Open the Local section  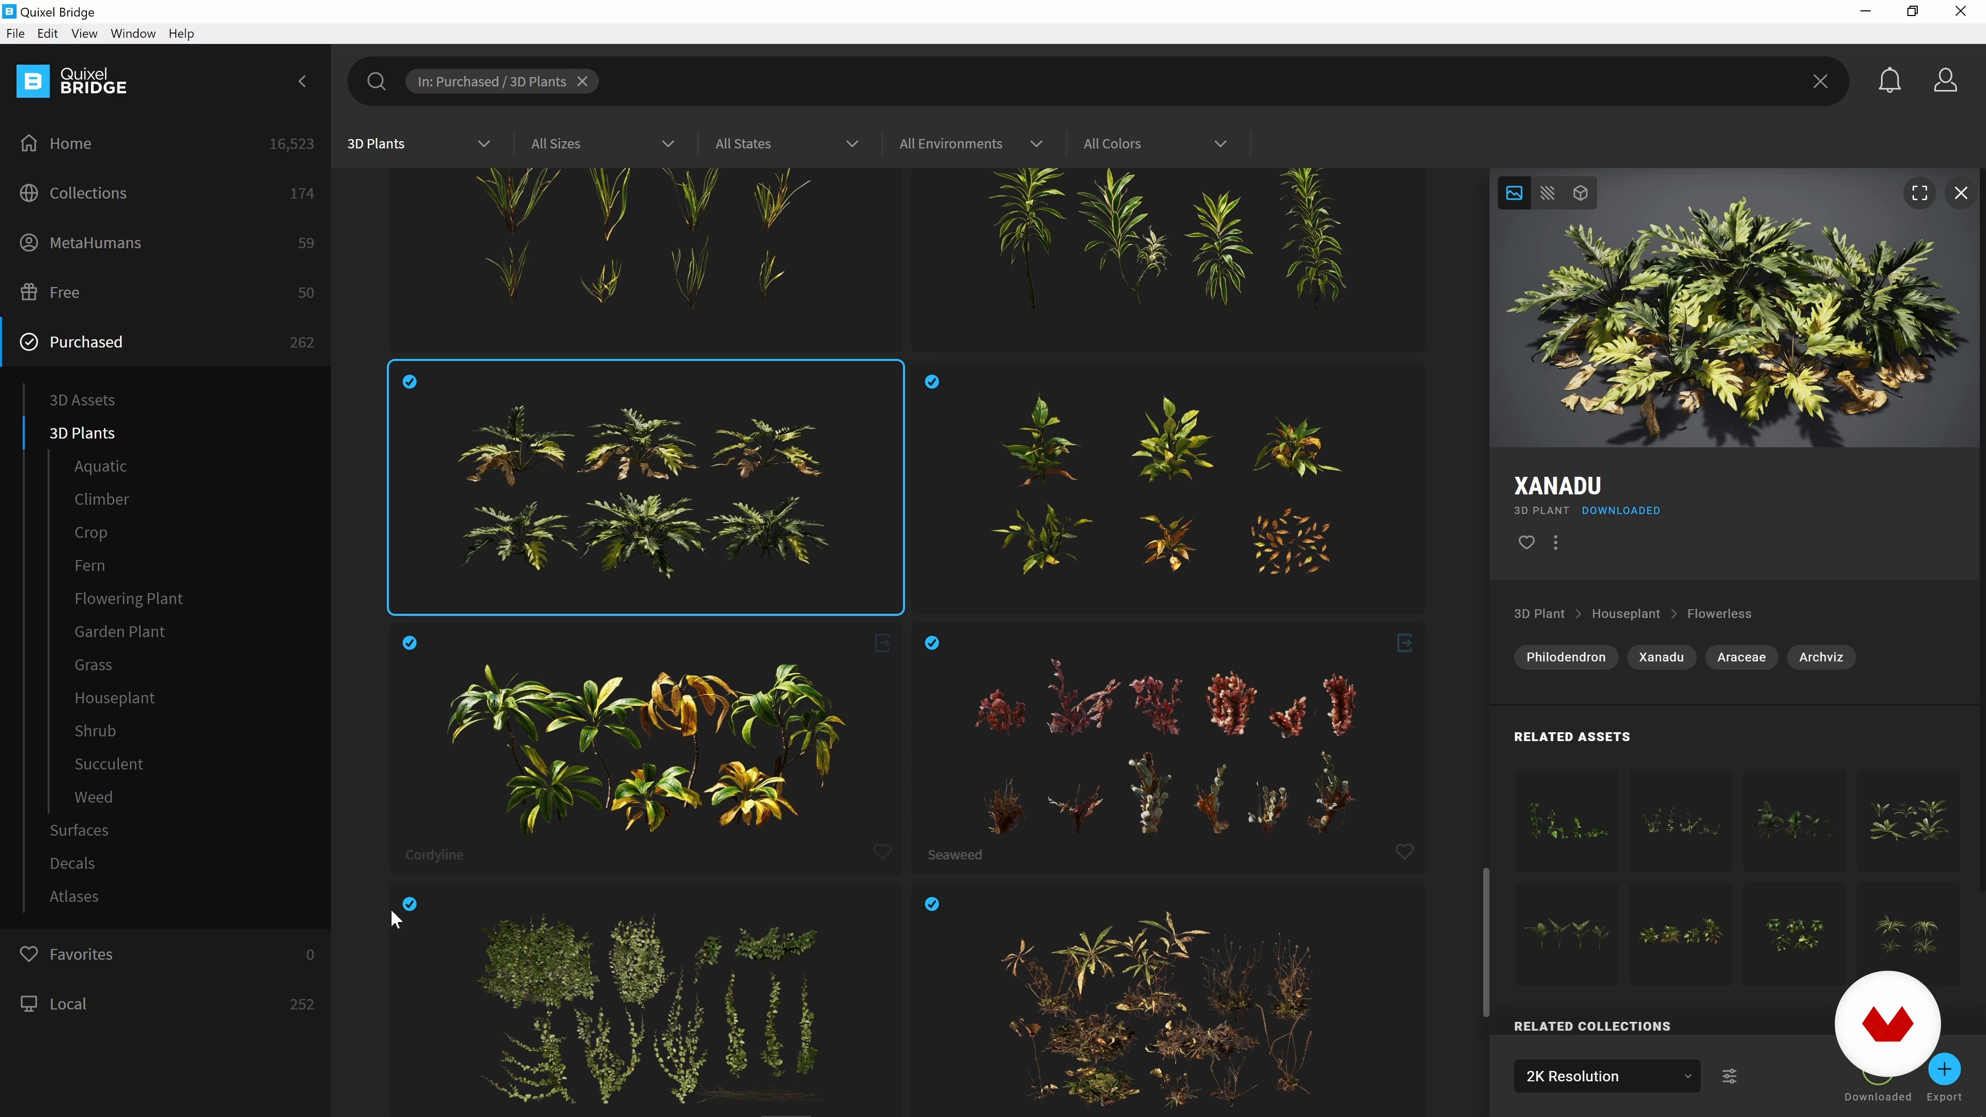165,1004
